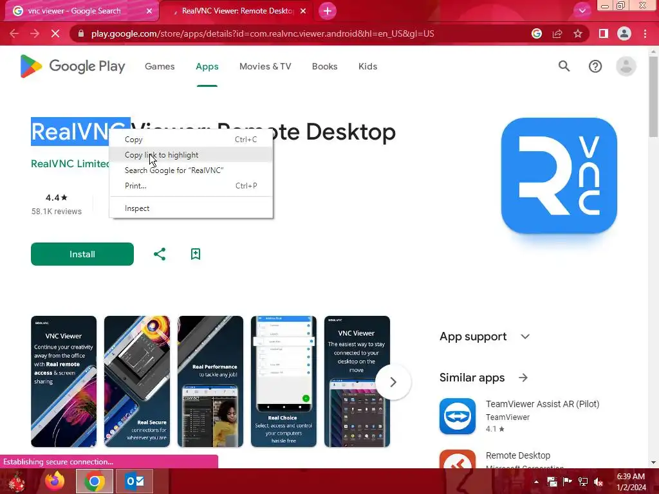Show next screenshots with arrow

393,382
